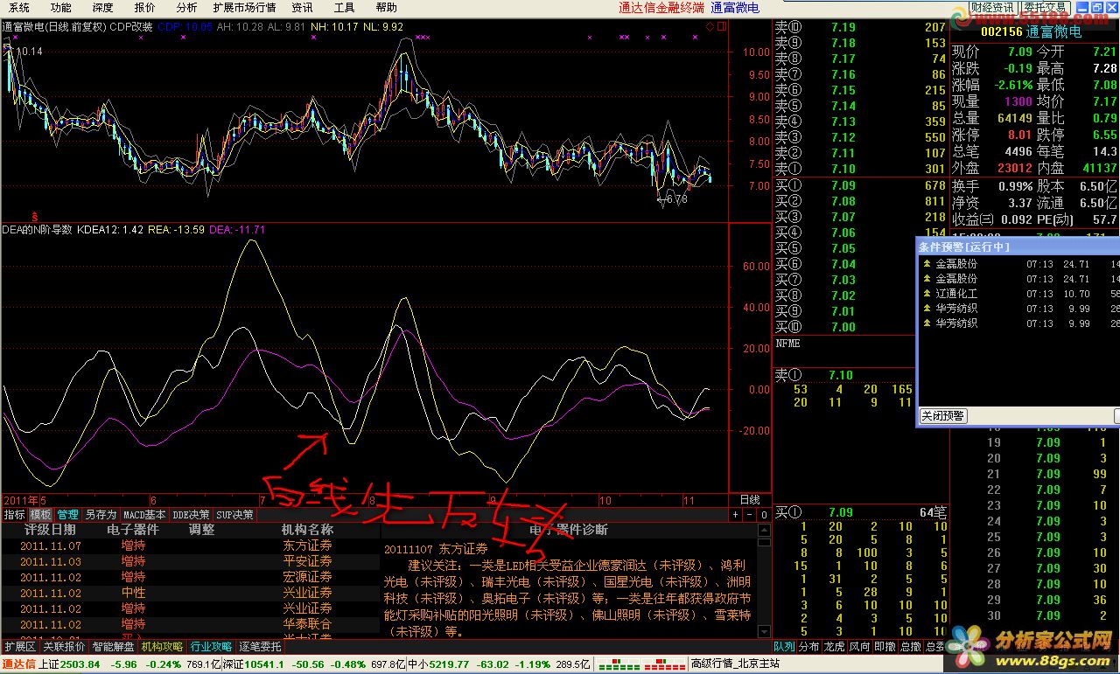Image resolution: width=1120 pixels, height=674 pixels.
Task: Select the 模板 tab
Action: [x=40, y=515]
